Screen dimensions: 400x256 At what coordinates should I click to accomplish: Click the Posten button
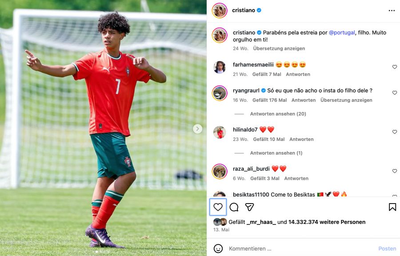(x=387, y=248)
